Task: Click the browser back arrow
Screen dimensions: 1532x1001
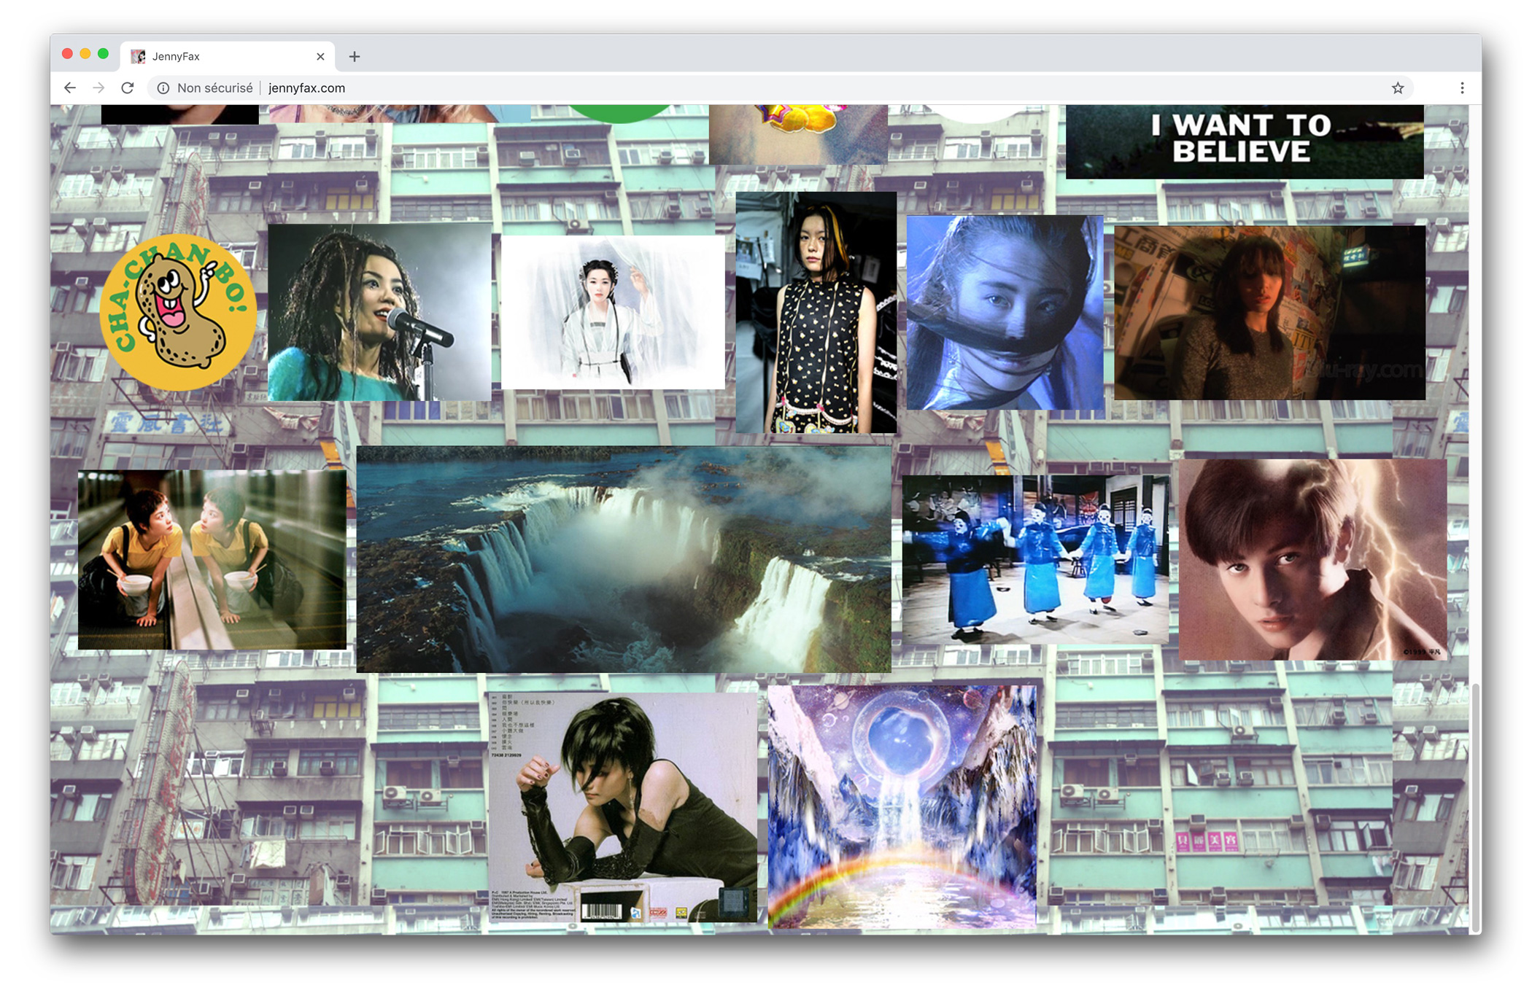Action: point(70,88)
